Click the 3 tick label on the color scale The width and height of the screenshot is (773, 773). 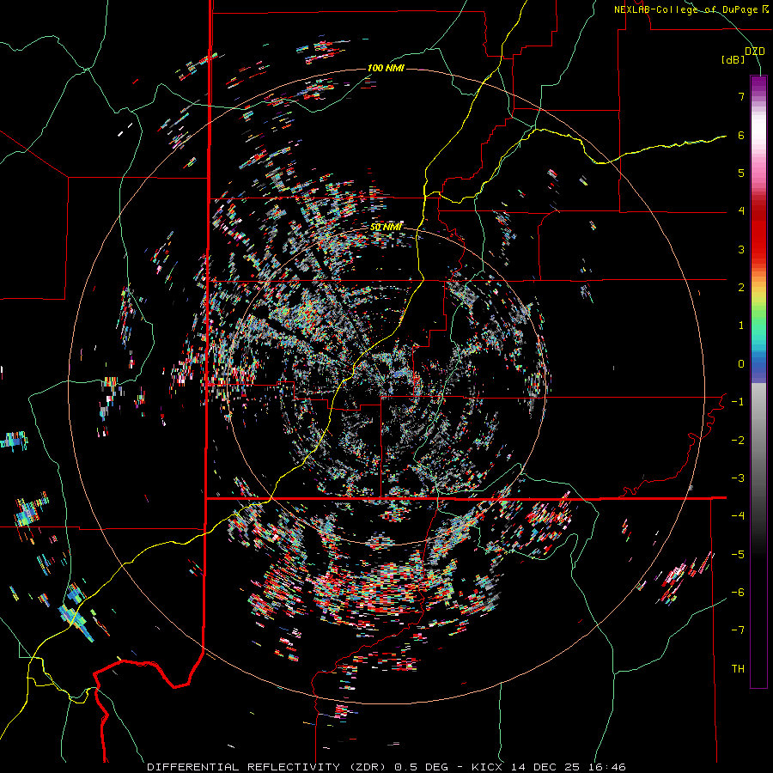(x=741, y=249)
